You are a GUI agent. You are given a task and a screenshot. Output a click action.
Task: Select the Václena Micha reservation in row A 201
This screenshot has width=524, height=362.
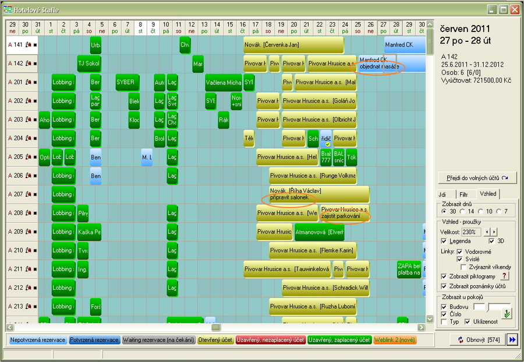click(x=224, y=82)
